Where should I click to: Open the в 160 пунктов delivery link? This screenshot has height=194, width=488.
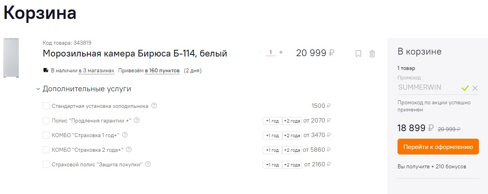pyautogui.click(x=162, y=71)
